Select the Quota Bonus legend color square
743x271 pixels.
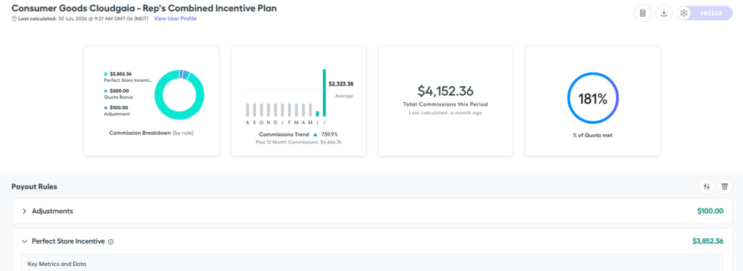pos(106,91)
